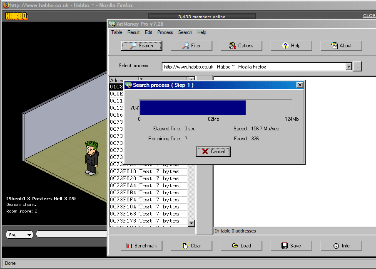
Task: Click the green-haired Habbo avatar
Action: 92,158
